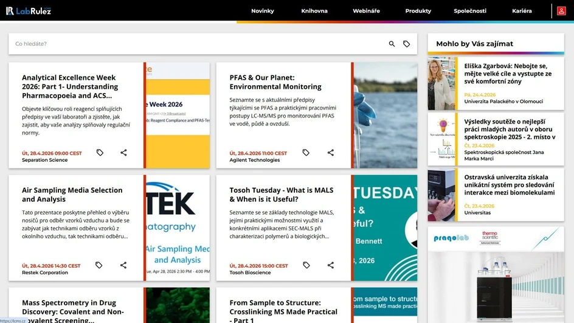Click 'Út, 28.4.2026 14:30 CEST' date
The width and height of the screenshot is (574, 323).
51,265
